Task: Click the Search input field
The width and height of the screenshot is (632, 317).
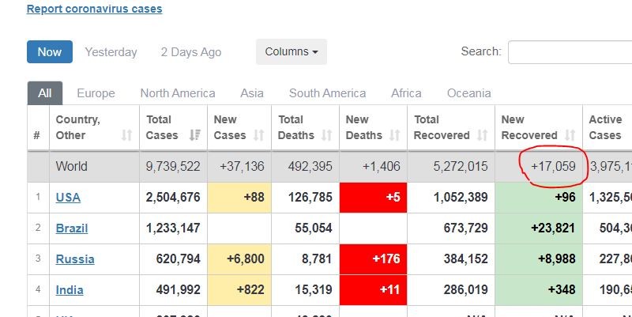Action: click(x=569, y=52)
